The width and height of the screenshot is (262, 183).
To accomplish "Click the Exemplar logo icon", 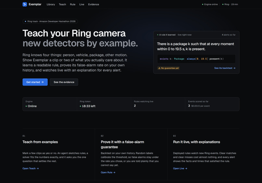I will tap(25, 4).
